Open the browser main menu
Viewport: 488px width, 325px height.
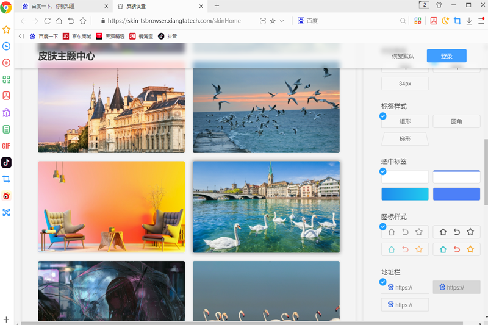tap(481, 21)
